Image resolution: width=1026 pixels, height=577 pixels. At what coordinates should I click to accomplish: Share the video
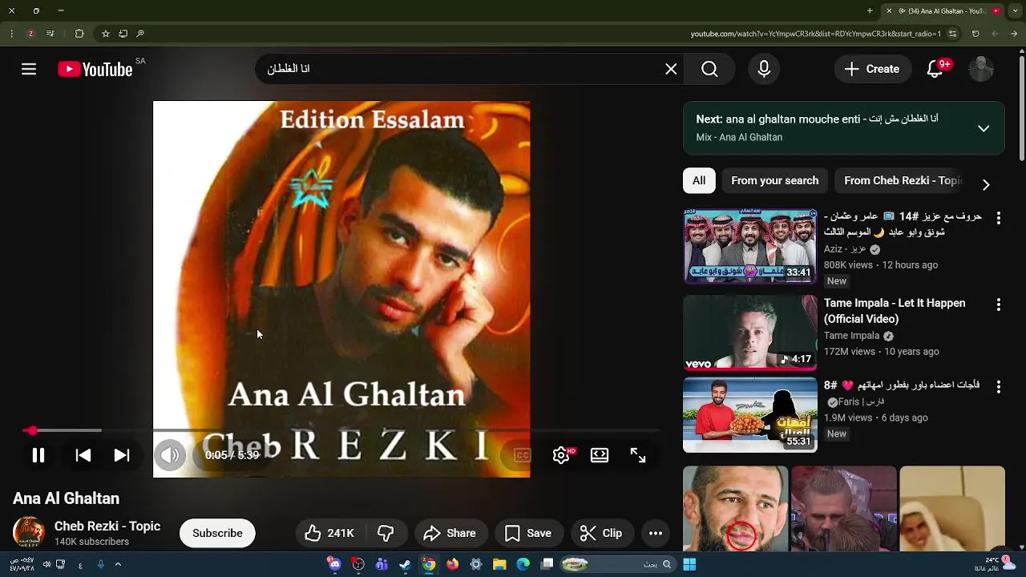pyautogui.click(x=450, y=533)
